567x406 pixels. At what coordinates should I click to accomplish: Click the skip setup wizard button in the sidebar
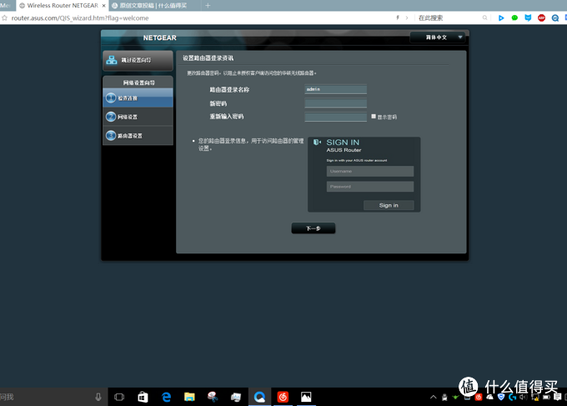(138, 60)
